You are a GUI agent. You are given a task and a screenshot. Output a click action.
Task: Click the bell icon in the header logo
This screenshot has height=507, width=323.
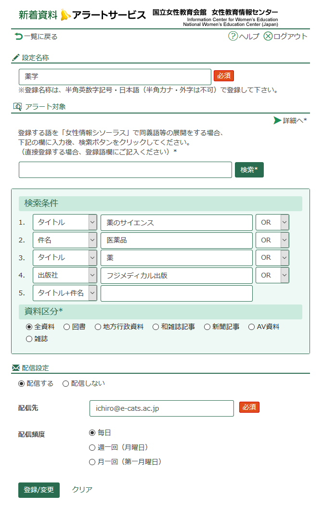coord(65,15)
